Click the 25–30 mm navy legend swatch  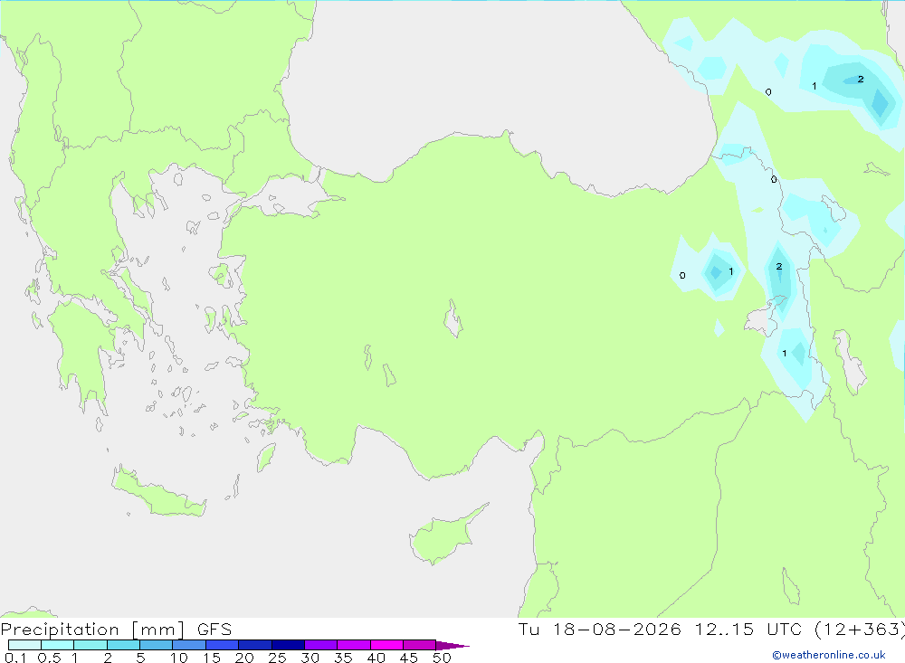point(288,645)
